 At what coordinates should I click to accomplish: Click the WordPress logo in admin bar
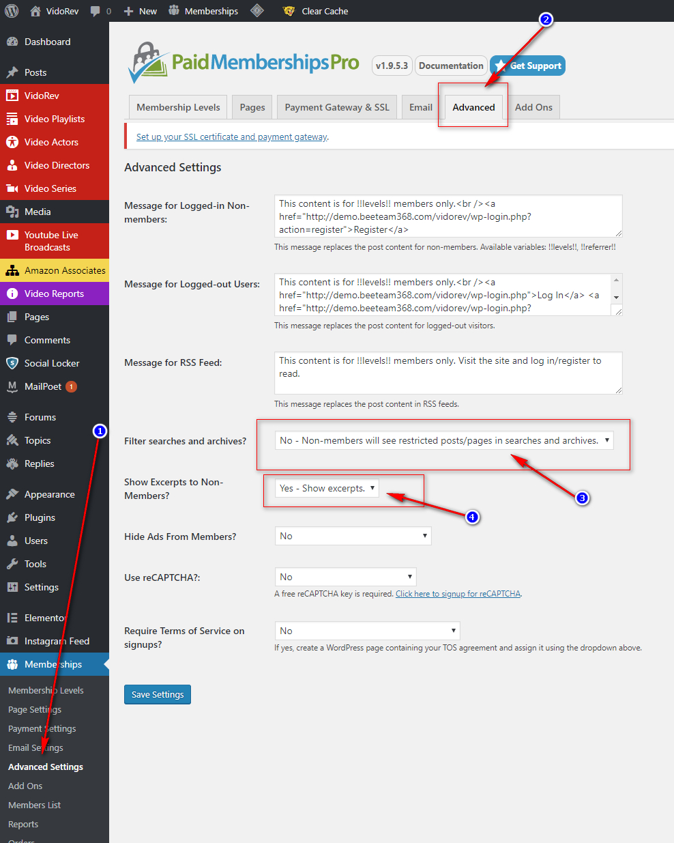12,11
